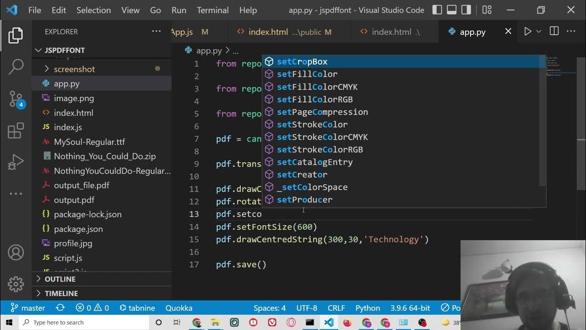Open the Search view in activity bar
This screenshot has height=330, width=586.
click(16, 66)
